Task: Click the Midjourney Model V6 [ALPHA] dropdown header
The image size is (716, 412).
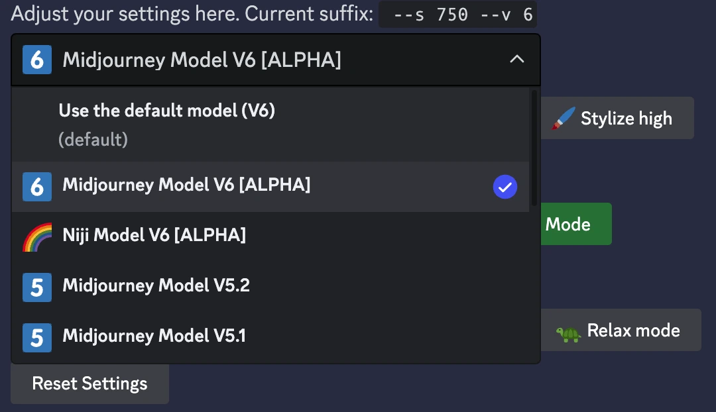Action: (x=276, y=60)
